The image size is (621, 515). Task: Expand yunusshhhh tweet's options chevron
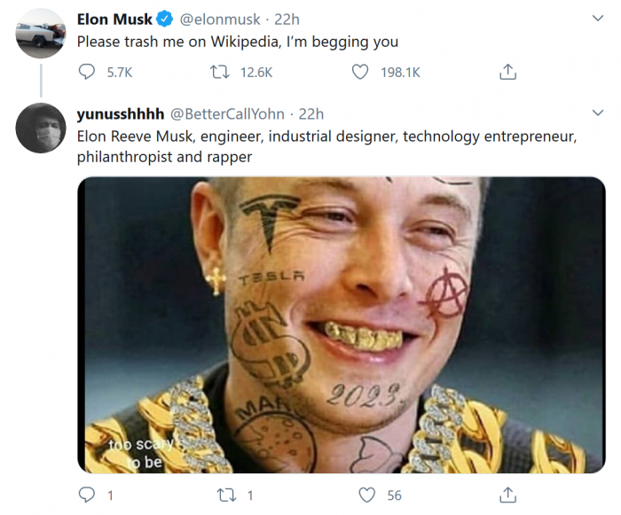597,113
